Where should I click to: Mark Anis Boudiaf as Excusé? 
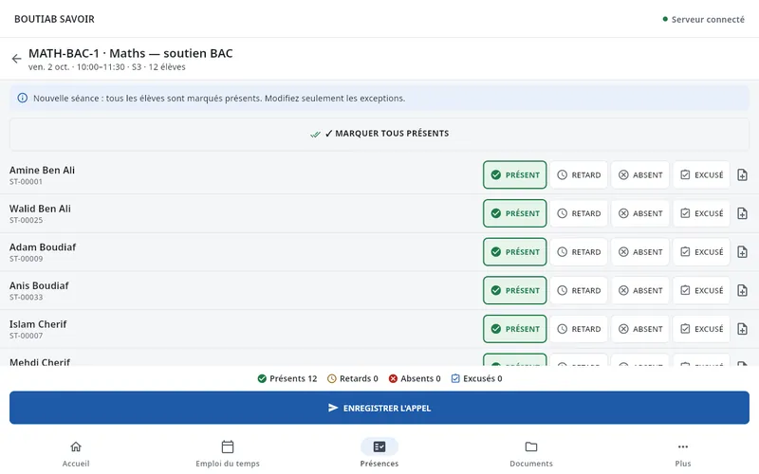tap(701, 290)
